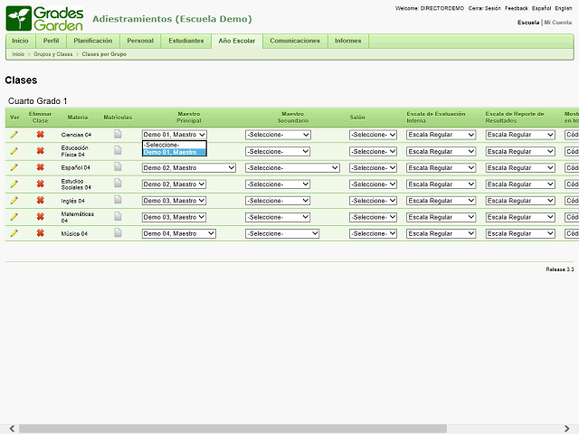Remove Español 04 using the red X
This screenshot has width=579, height=434.
(x=40, y=167)
